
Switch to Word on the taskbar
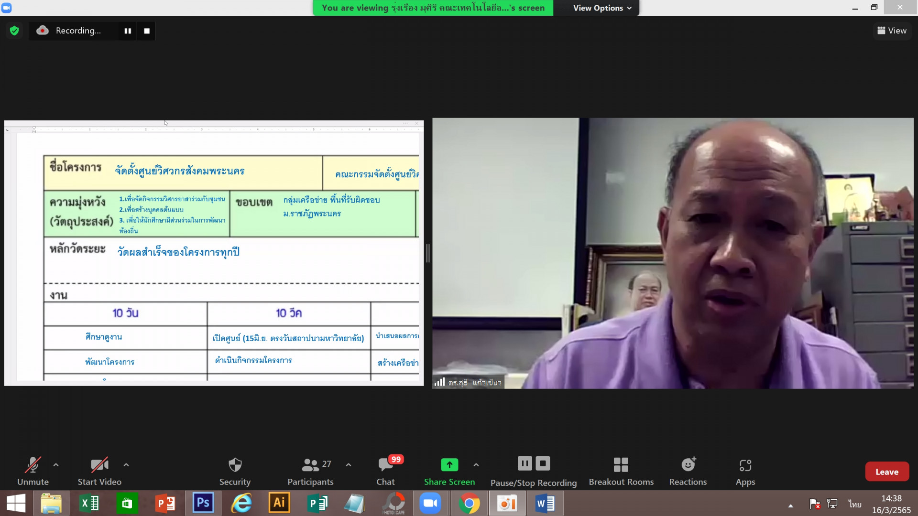pos(545,503)
